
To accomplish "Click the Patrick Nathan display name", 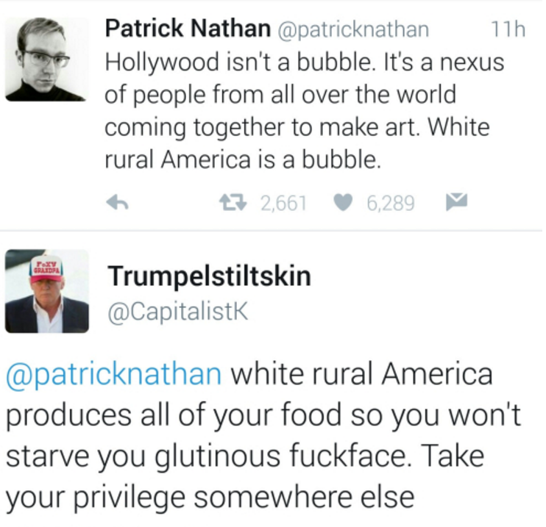I will pyautogui.click(x=188, y=29).
